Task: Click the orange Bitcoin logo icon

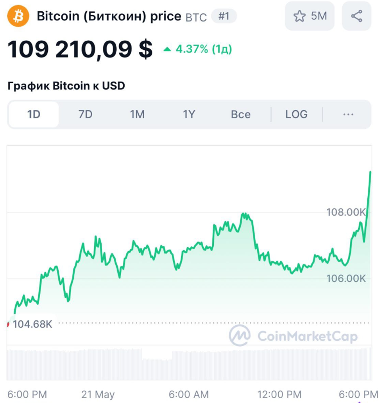Action: click(18, 16)
